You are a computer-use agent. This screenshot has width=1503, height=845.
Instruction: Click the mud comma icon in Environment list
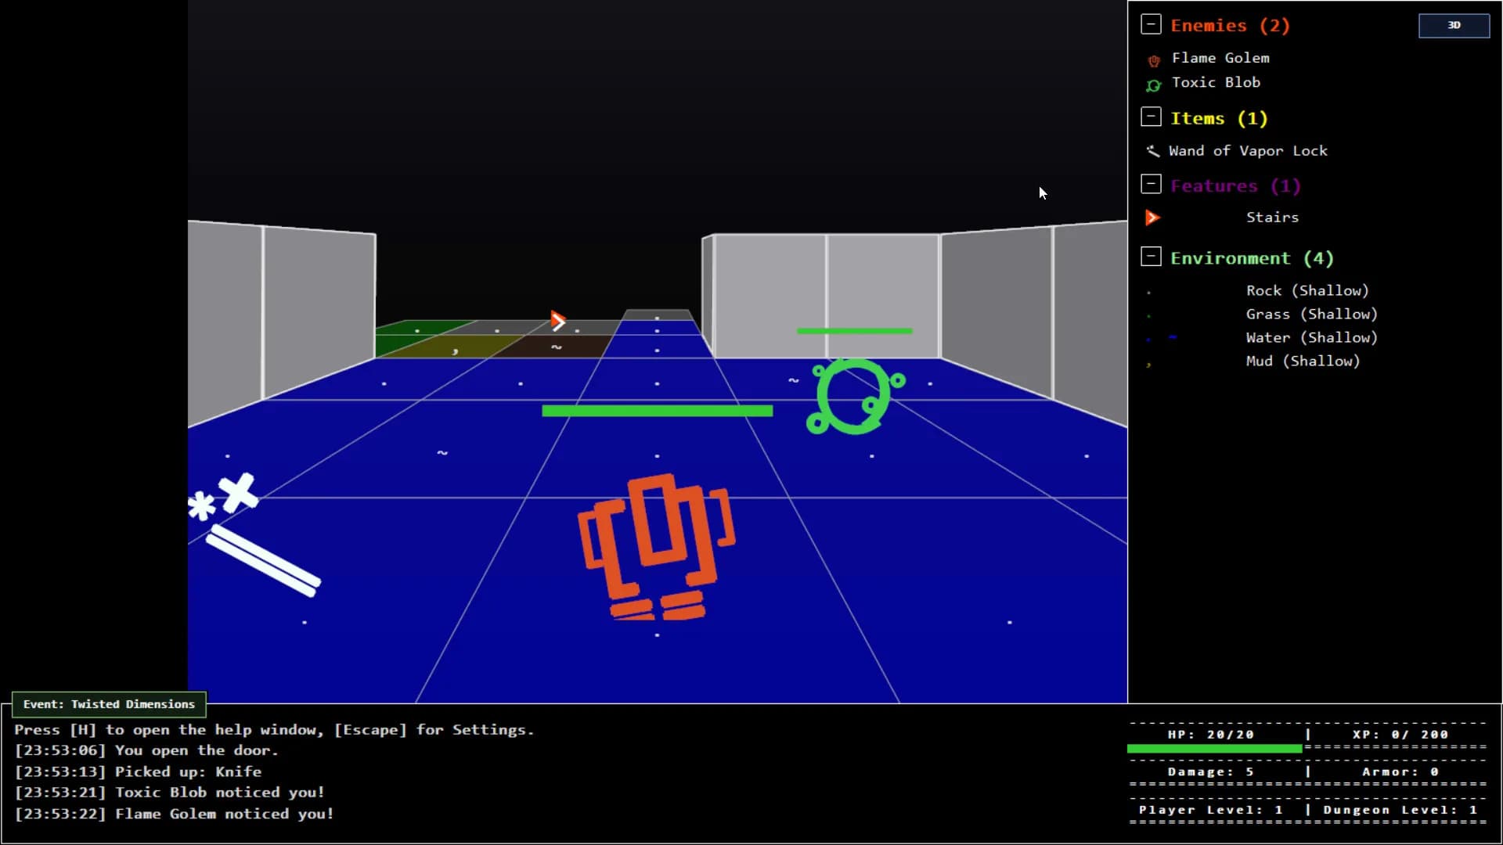point(1148,364)
